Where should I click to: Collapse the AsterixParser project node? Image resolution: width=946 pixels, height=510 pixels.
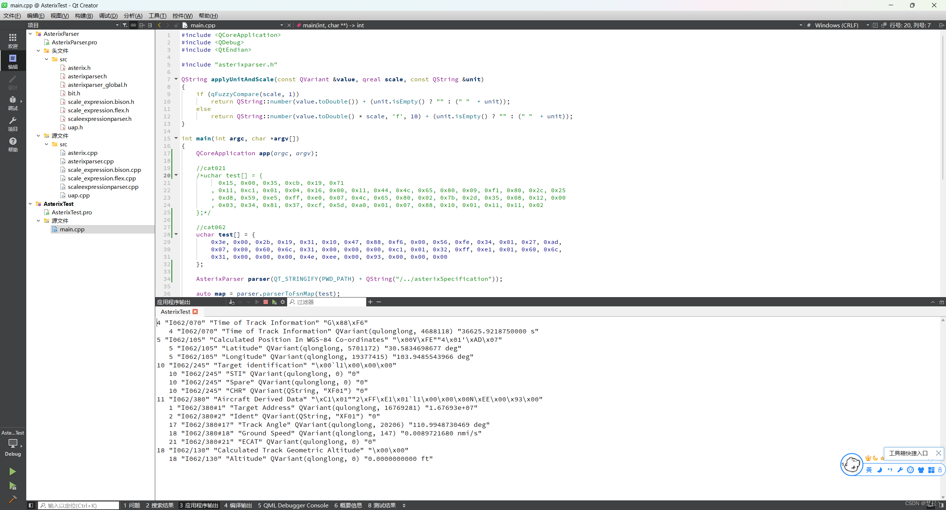pos(30,34)
